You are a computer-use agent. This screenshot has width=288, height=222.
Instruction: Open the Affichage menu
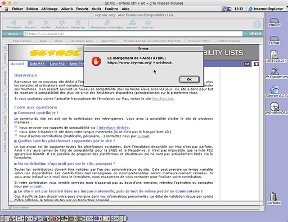(x=49, y=9)
